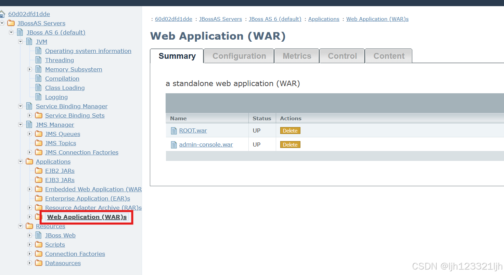Collapse the Resources tree node
The height and width of the screenshot is (275, 504).
(21, 226)
